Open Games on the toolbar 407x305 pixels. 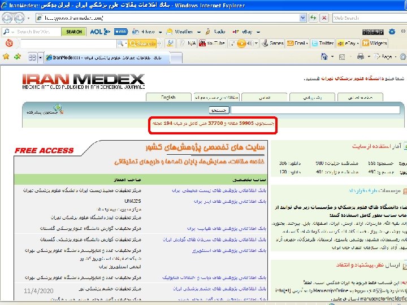click(272, 43)
